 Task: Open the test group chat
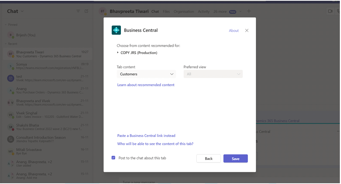(48, 78)
